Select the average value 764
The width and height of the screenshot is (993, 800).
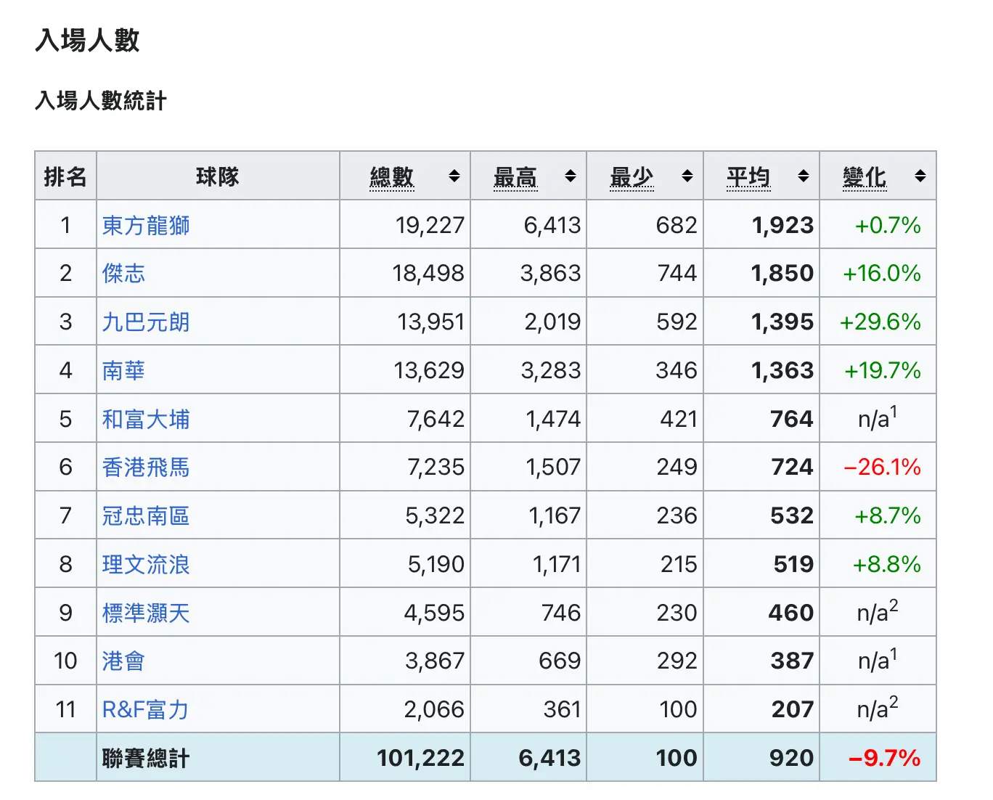point(792,419)
